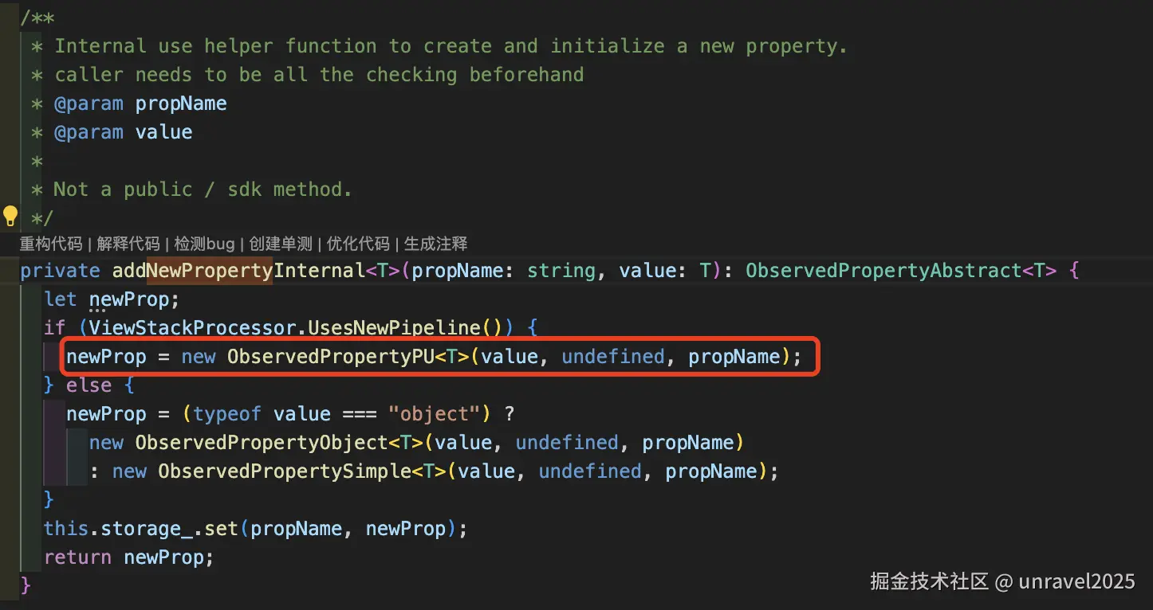This screenshot has height=610, width=1153.
Task: Click the yellow lightbulb quick-fix icon
Action: click(x=10, y=216)
